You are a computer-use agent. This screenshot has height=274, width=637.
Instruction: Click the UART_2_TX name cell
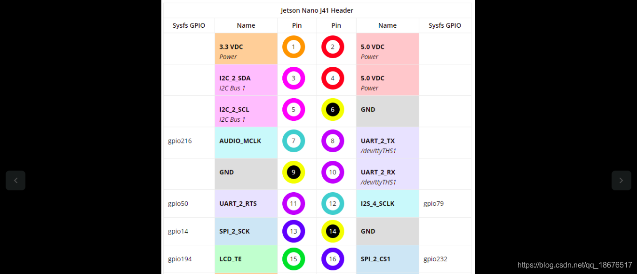click(388, 143)
